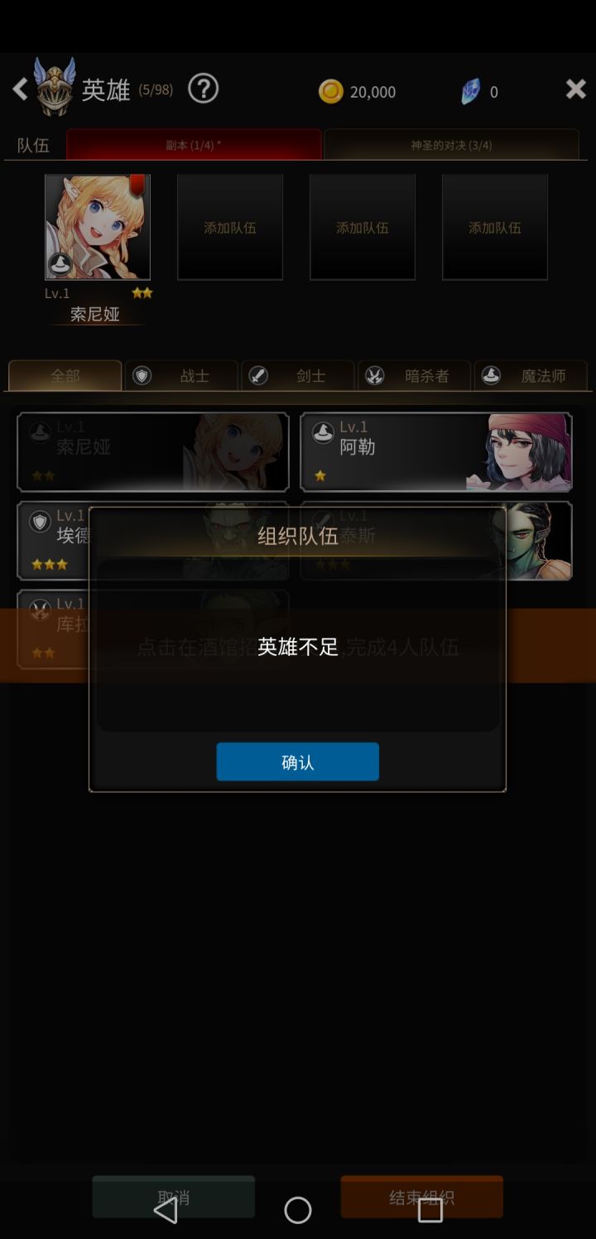596x1239 pixels.
Task: Select the 索尼娅 portrait in the team slot
Action: coord(98,227)
